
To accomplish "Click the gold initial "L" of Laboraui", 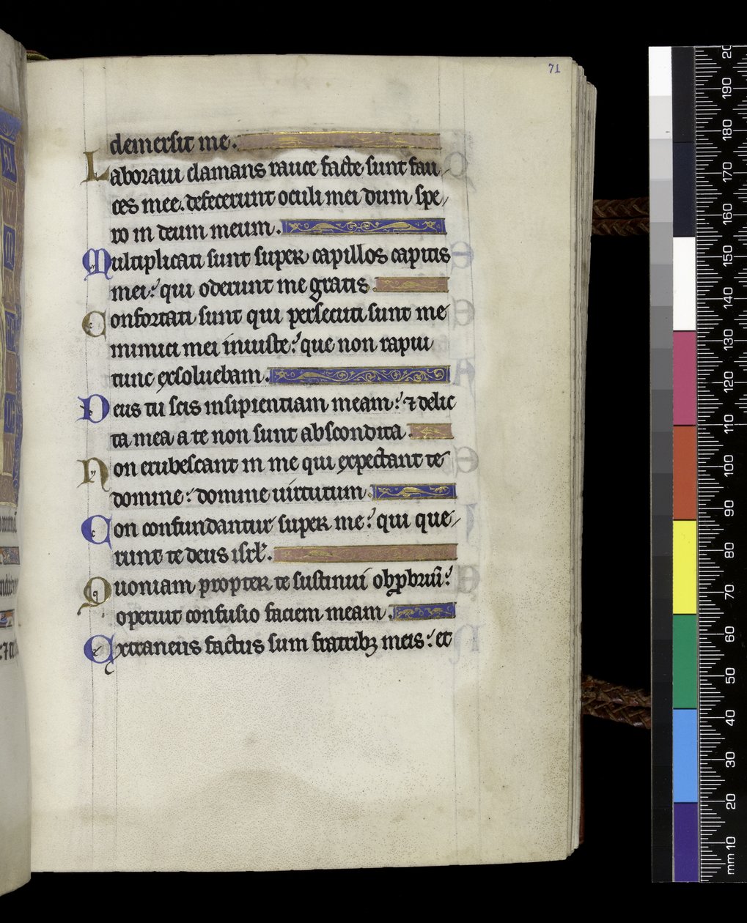I will pos(95,168).
